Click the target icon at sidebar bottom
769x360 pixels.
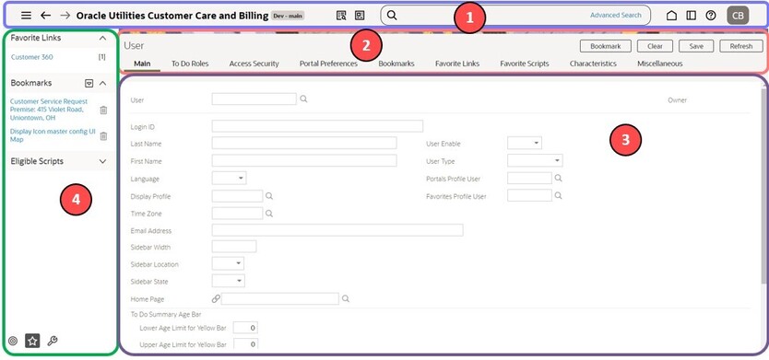[x=13, y=341]
